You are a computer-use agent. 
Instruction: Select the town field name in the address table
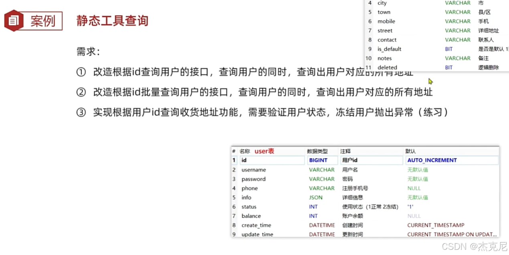point(384,12)
